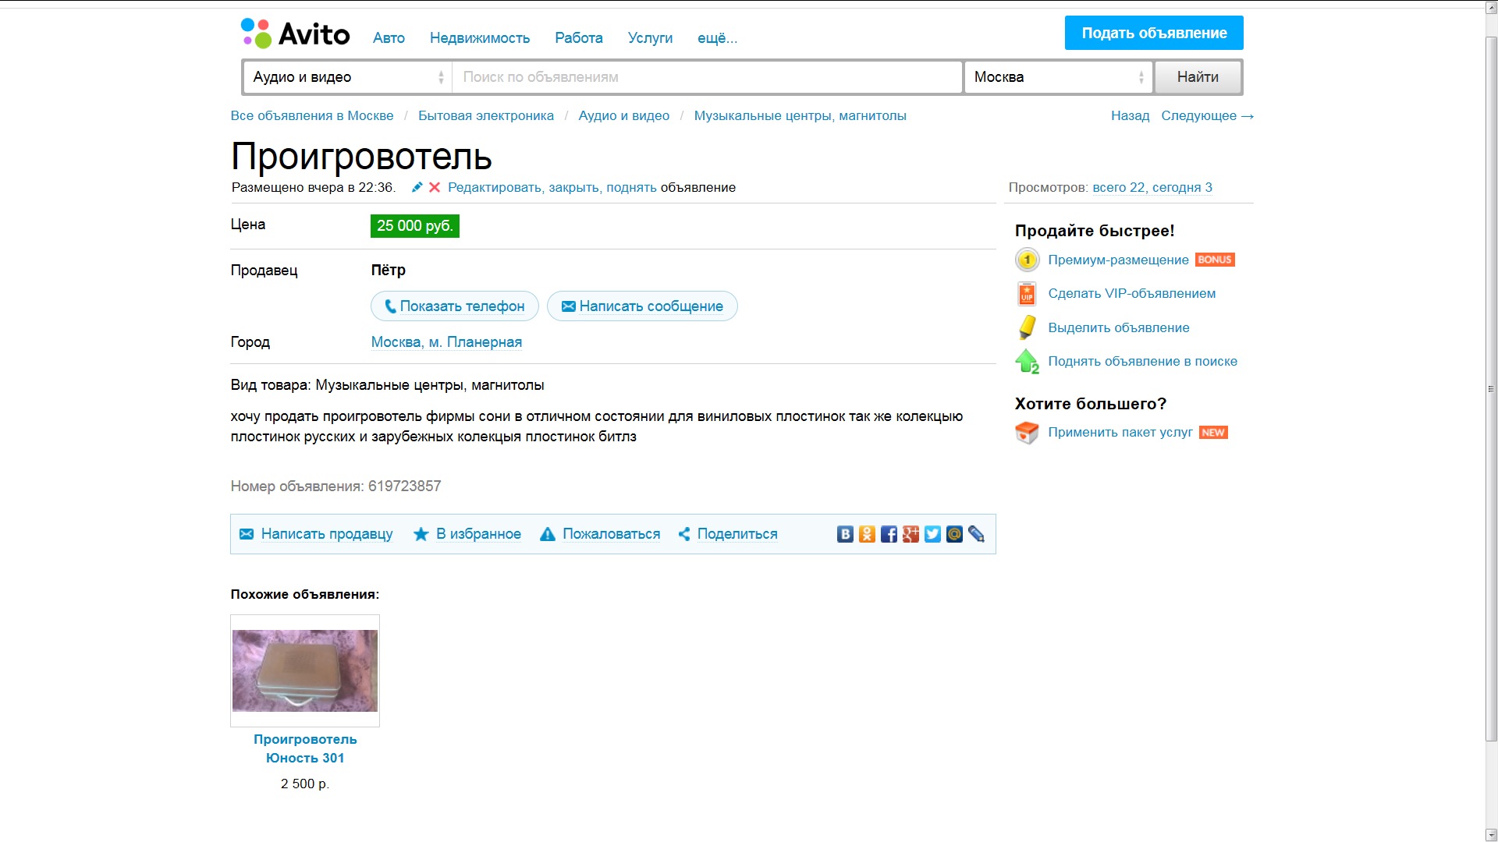Viewport: 1498px width, 842px height.
Task: Share via Google Plus icon
Action: (911, 534)
